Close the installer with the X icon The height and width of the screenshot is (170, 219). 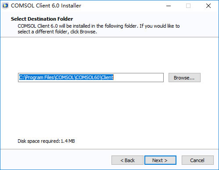click(x=208, y=6)
